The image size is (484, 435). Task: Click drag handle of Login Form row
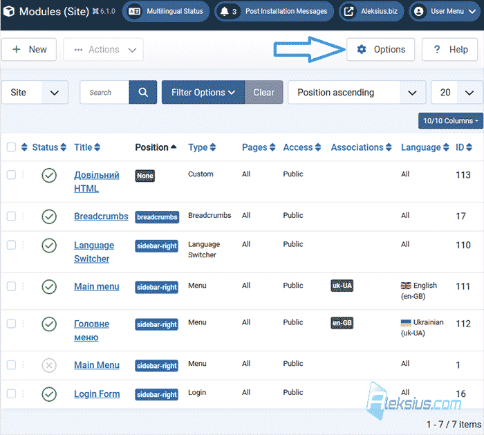tap(23, 394)
